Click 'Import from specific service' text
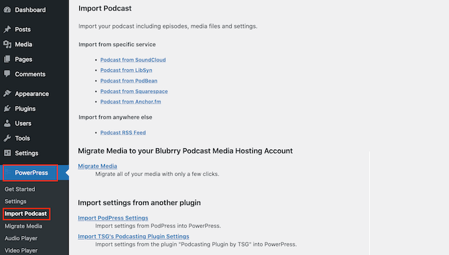 point(117,45)
